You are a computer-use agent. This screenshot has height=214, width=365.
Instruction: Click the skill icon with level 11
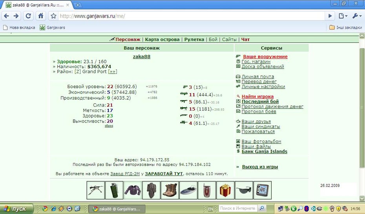click(x=184, y=94)
